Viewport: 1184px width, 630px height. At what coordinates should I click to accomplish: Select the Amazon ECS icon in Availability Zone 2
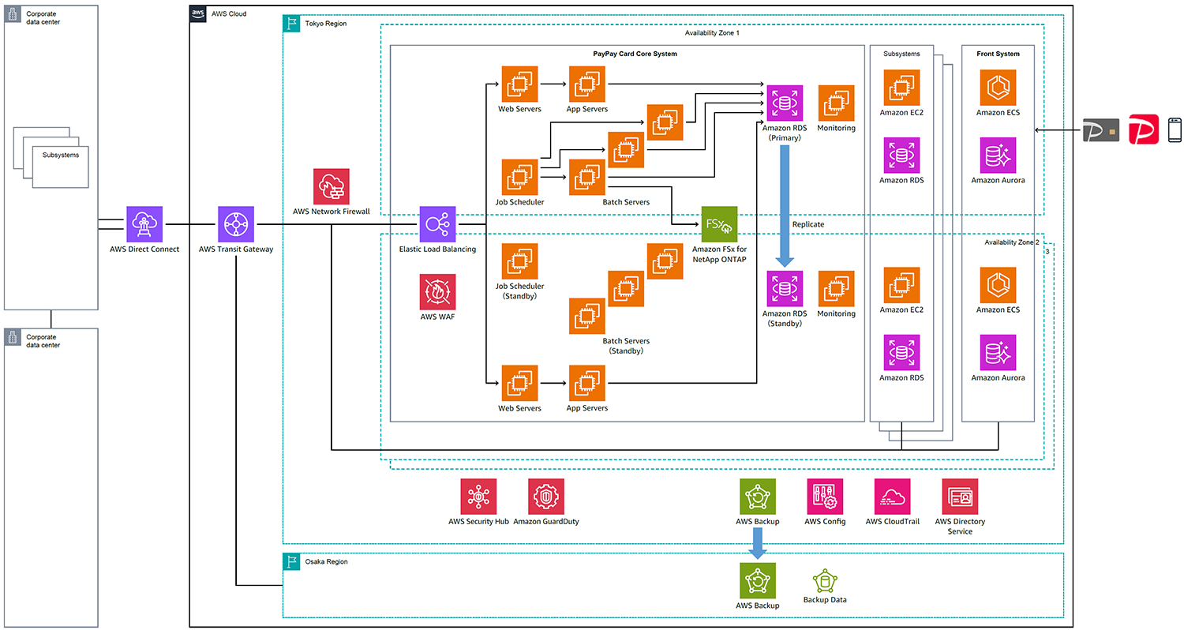[998, 285]
